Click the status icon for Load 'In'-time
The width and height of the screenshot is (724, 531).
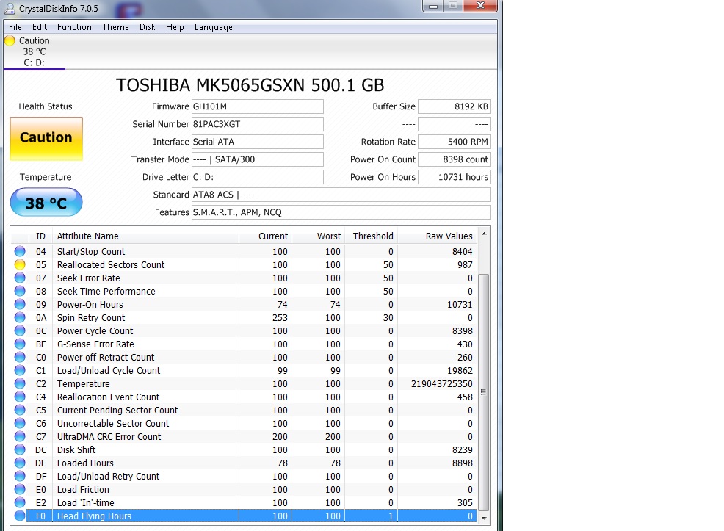pyautogui.click(x=20, y=503)
